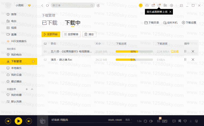The height and width of the screenshot is (126, 204).
Task: Pause the 丑八怪 download
Action: [x=185, y=51]
